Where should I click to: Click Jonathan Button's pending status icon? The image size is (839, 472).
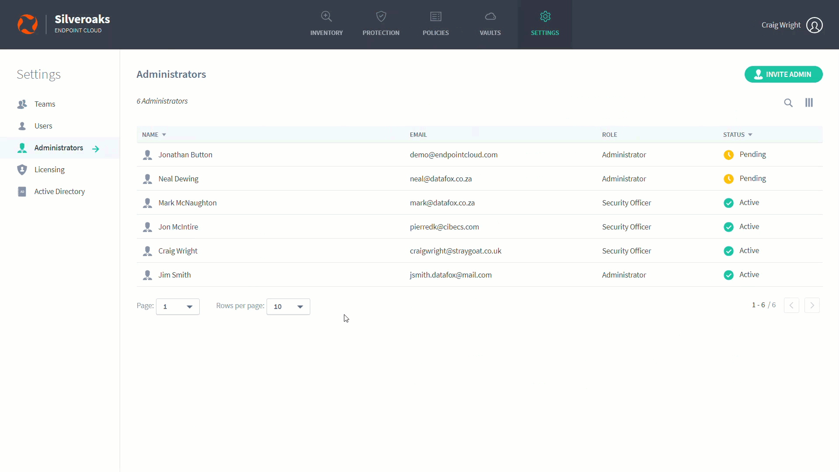728,155
